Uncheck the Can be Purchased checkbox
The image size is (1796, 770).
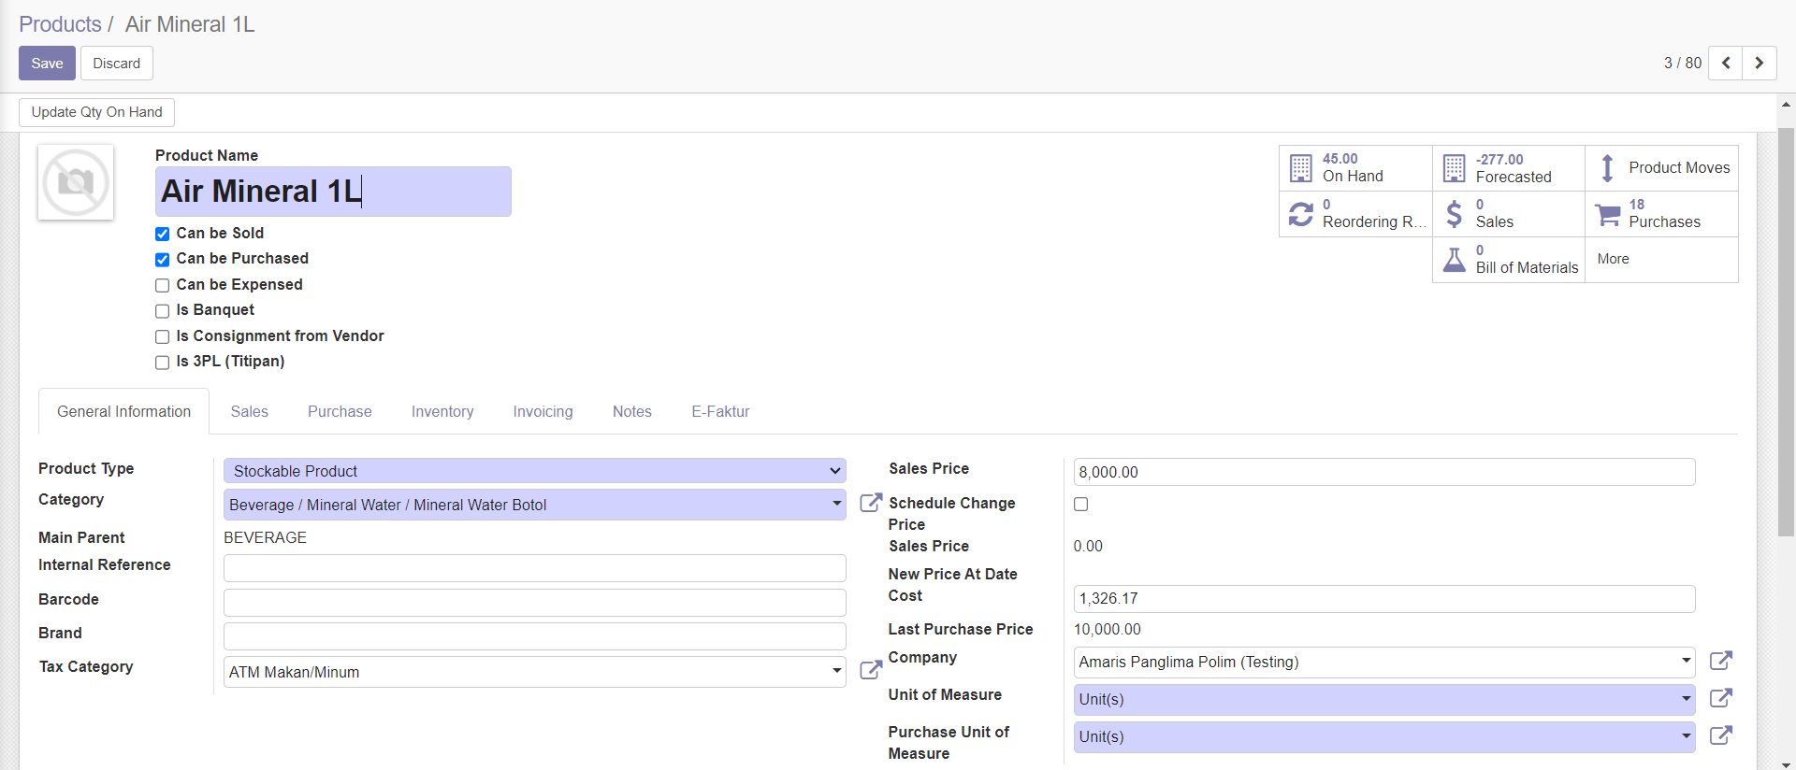pyautogui.click(x=162, y=259)
